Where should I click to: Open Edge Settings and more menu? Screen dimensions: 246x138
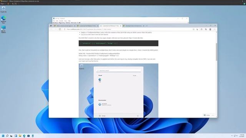(x=214, y=29)
